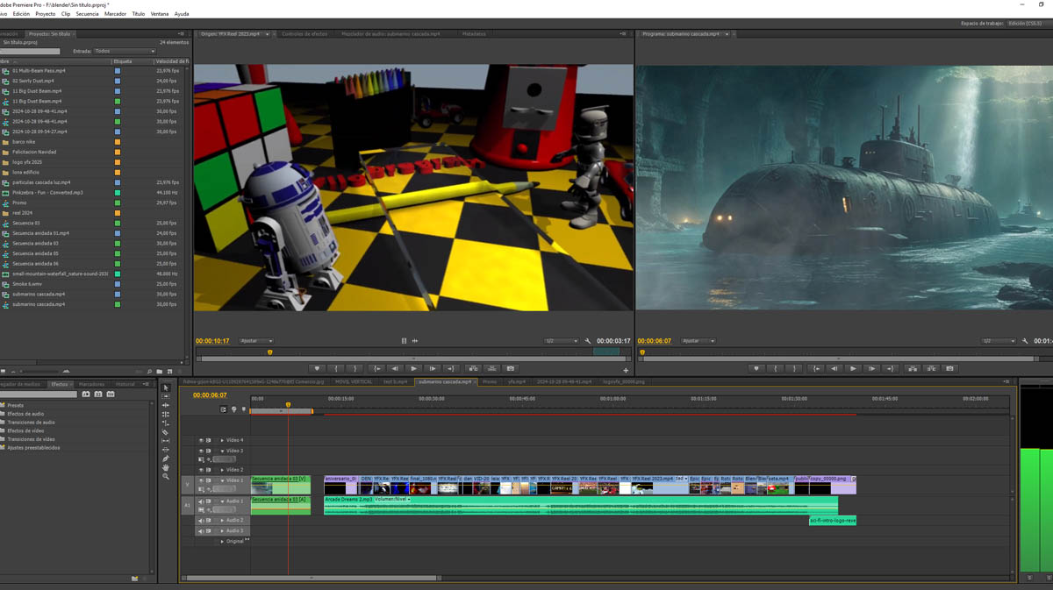Select the Pen tool in the tools panel
Viewport: 1053px width, 590px height.
tap(165, 458)
